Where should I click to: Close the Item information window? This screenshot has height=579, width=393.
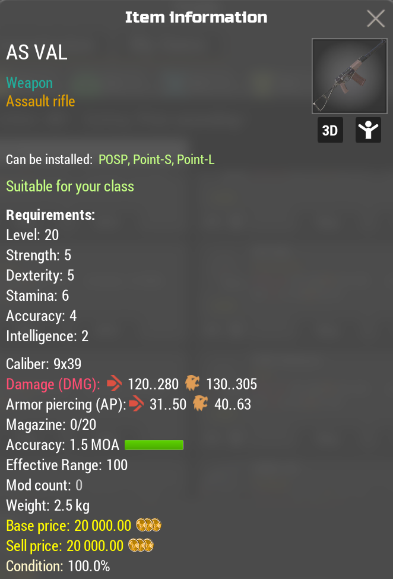tap(376, 18)
